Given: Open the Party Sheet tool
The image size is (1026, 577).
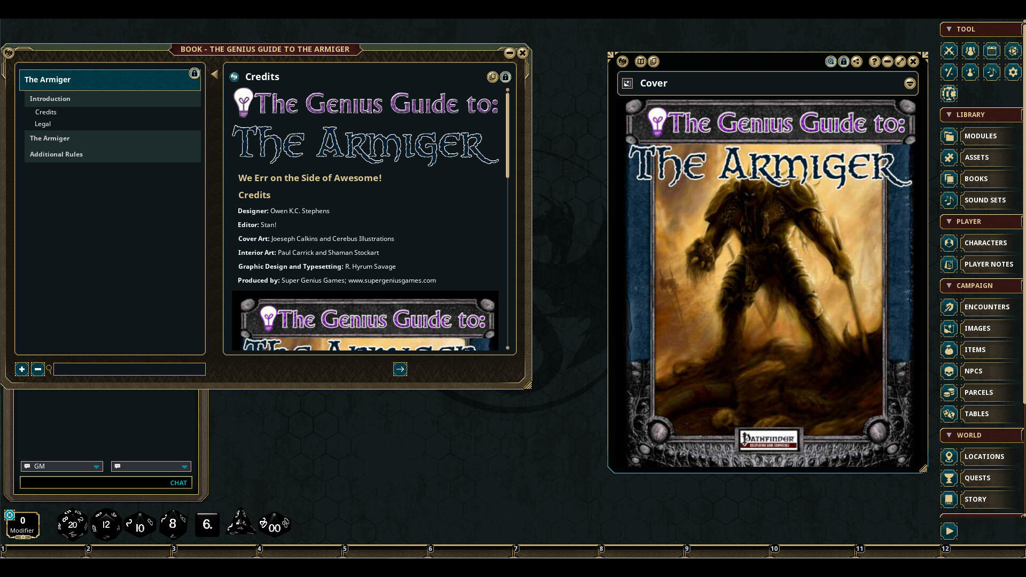Looking at the screenshot, I should pyautogui.click(x=970, y=51).
